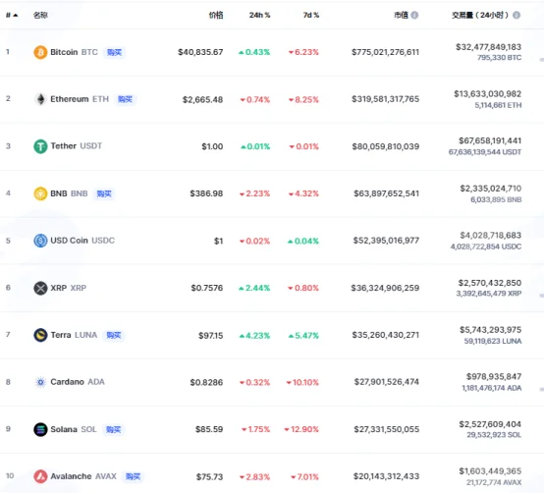The image size is (544, 494).
Task: Click the Solana logo icon
Action: (x=40, y=429)
